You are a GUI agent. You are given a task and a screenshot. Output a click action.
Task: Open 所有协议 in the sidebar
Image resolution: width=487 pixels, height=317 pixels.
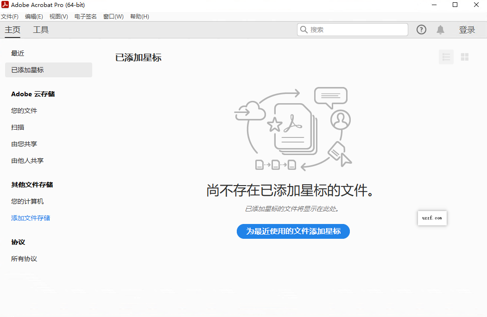click(24, 259)
